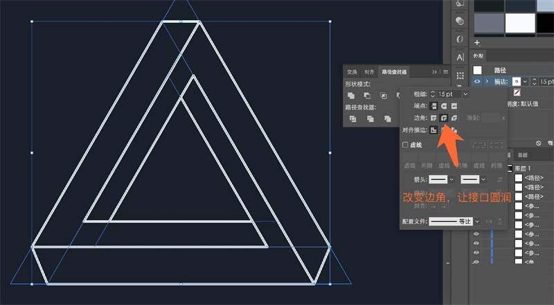Align stroke to outside
Viewport: 554px width, 305px height.
[x=454, y=130]
